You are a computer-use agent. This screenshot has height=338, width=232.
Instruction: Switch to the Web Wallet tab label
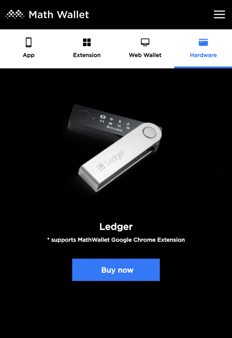click(145, 55)
